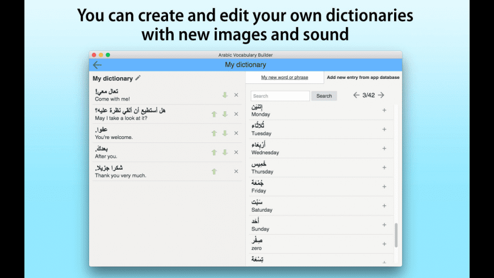Close window with red button
This screenshot has height=278, width=494.
point(94,55)
